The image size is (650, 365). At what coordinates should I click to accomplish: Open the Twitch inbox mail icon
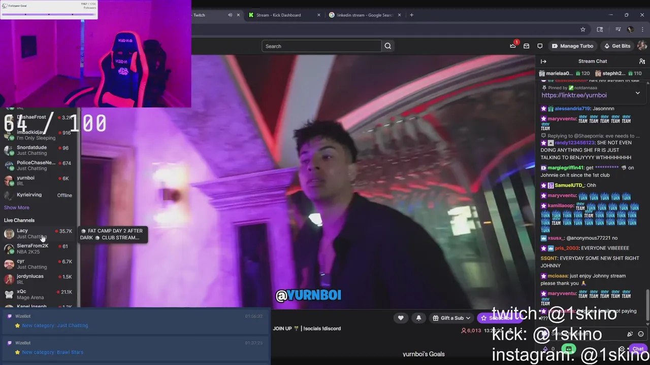point(527,46)
